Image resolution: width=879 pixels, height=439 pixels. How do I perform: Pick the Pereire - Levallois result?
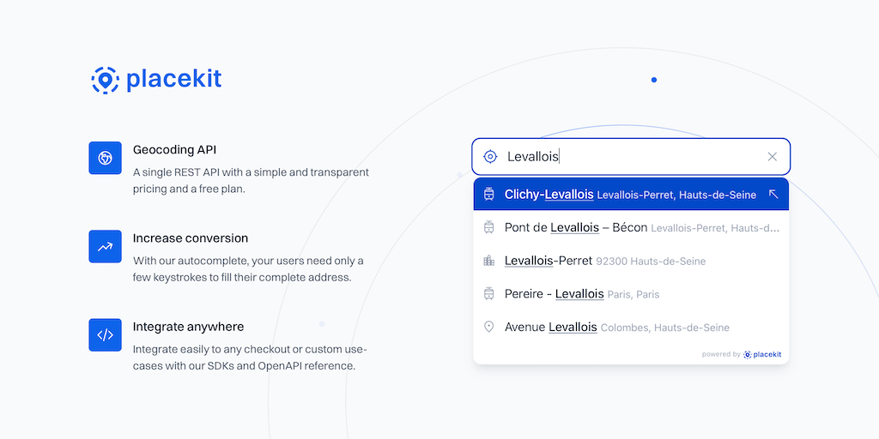(x=582, y=294)
